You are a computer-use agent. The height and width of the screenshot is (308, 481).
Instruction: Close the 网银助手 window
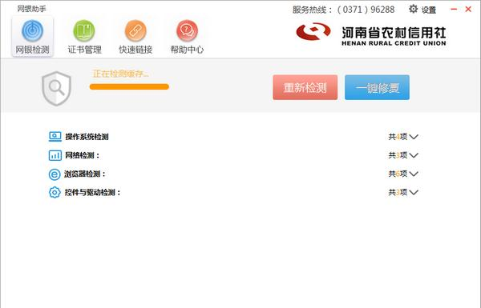(x=468, y=9)
